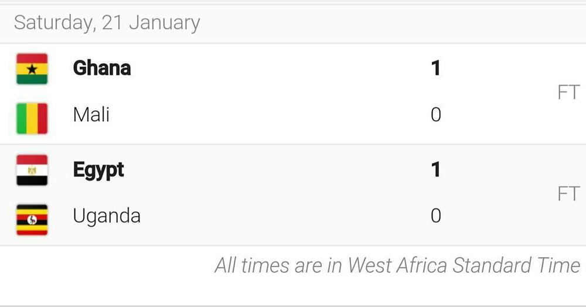Open the Egypt vs Uganda match row
Screen dimensions: 586x307
(x=293, y=195)
